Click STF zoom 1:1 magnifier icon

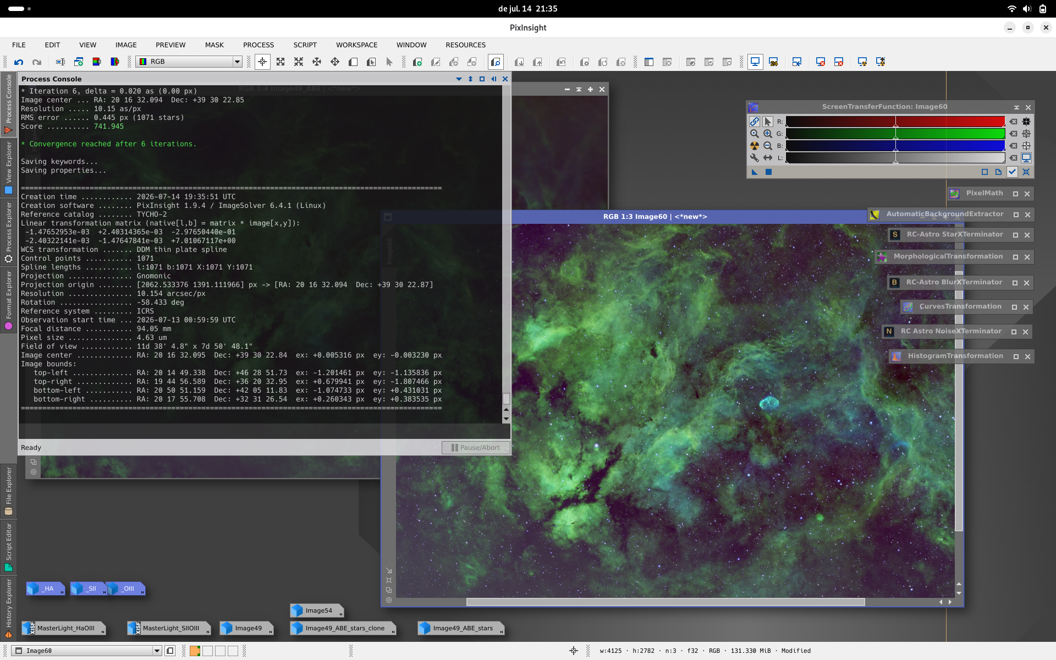(x=754, y=134)
